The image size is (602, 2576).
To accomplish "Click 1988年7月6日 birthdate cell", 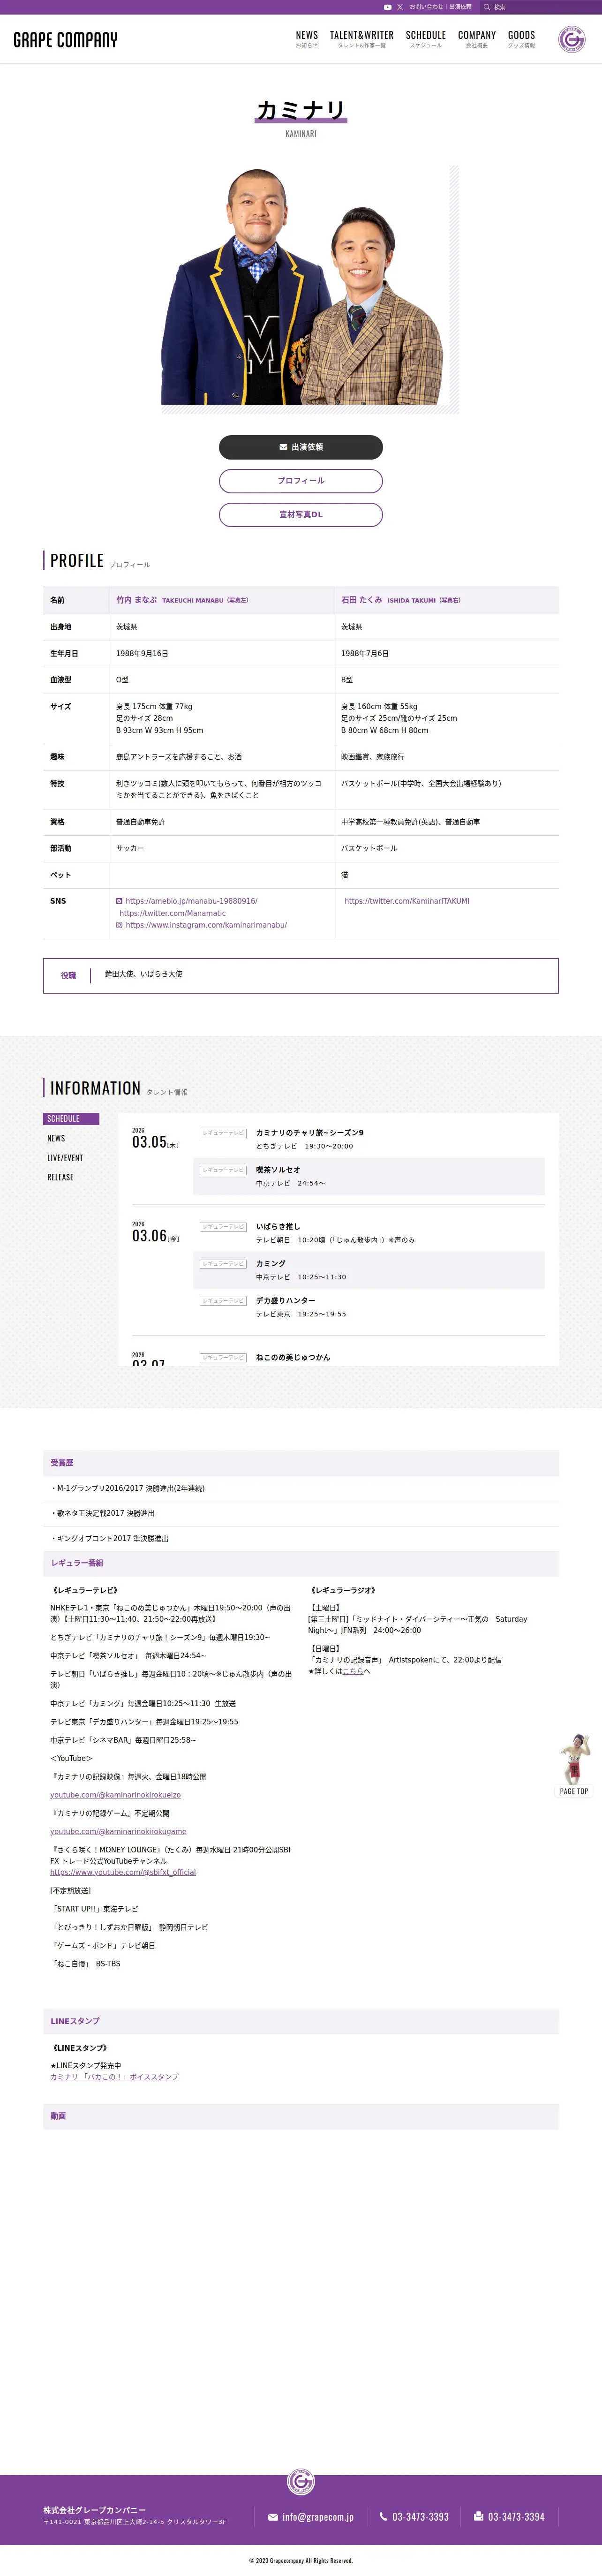I will [x=446, y=654].
